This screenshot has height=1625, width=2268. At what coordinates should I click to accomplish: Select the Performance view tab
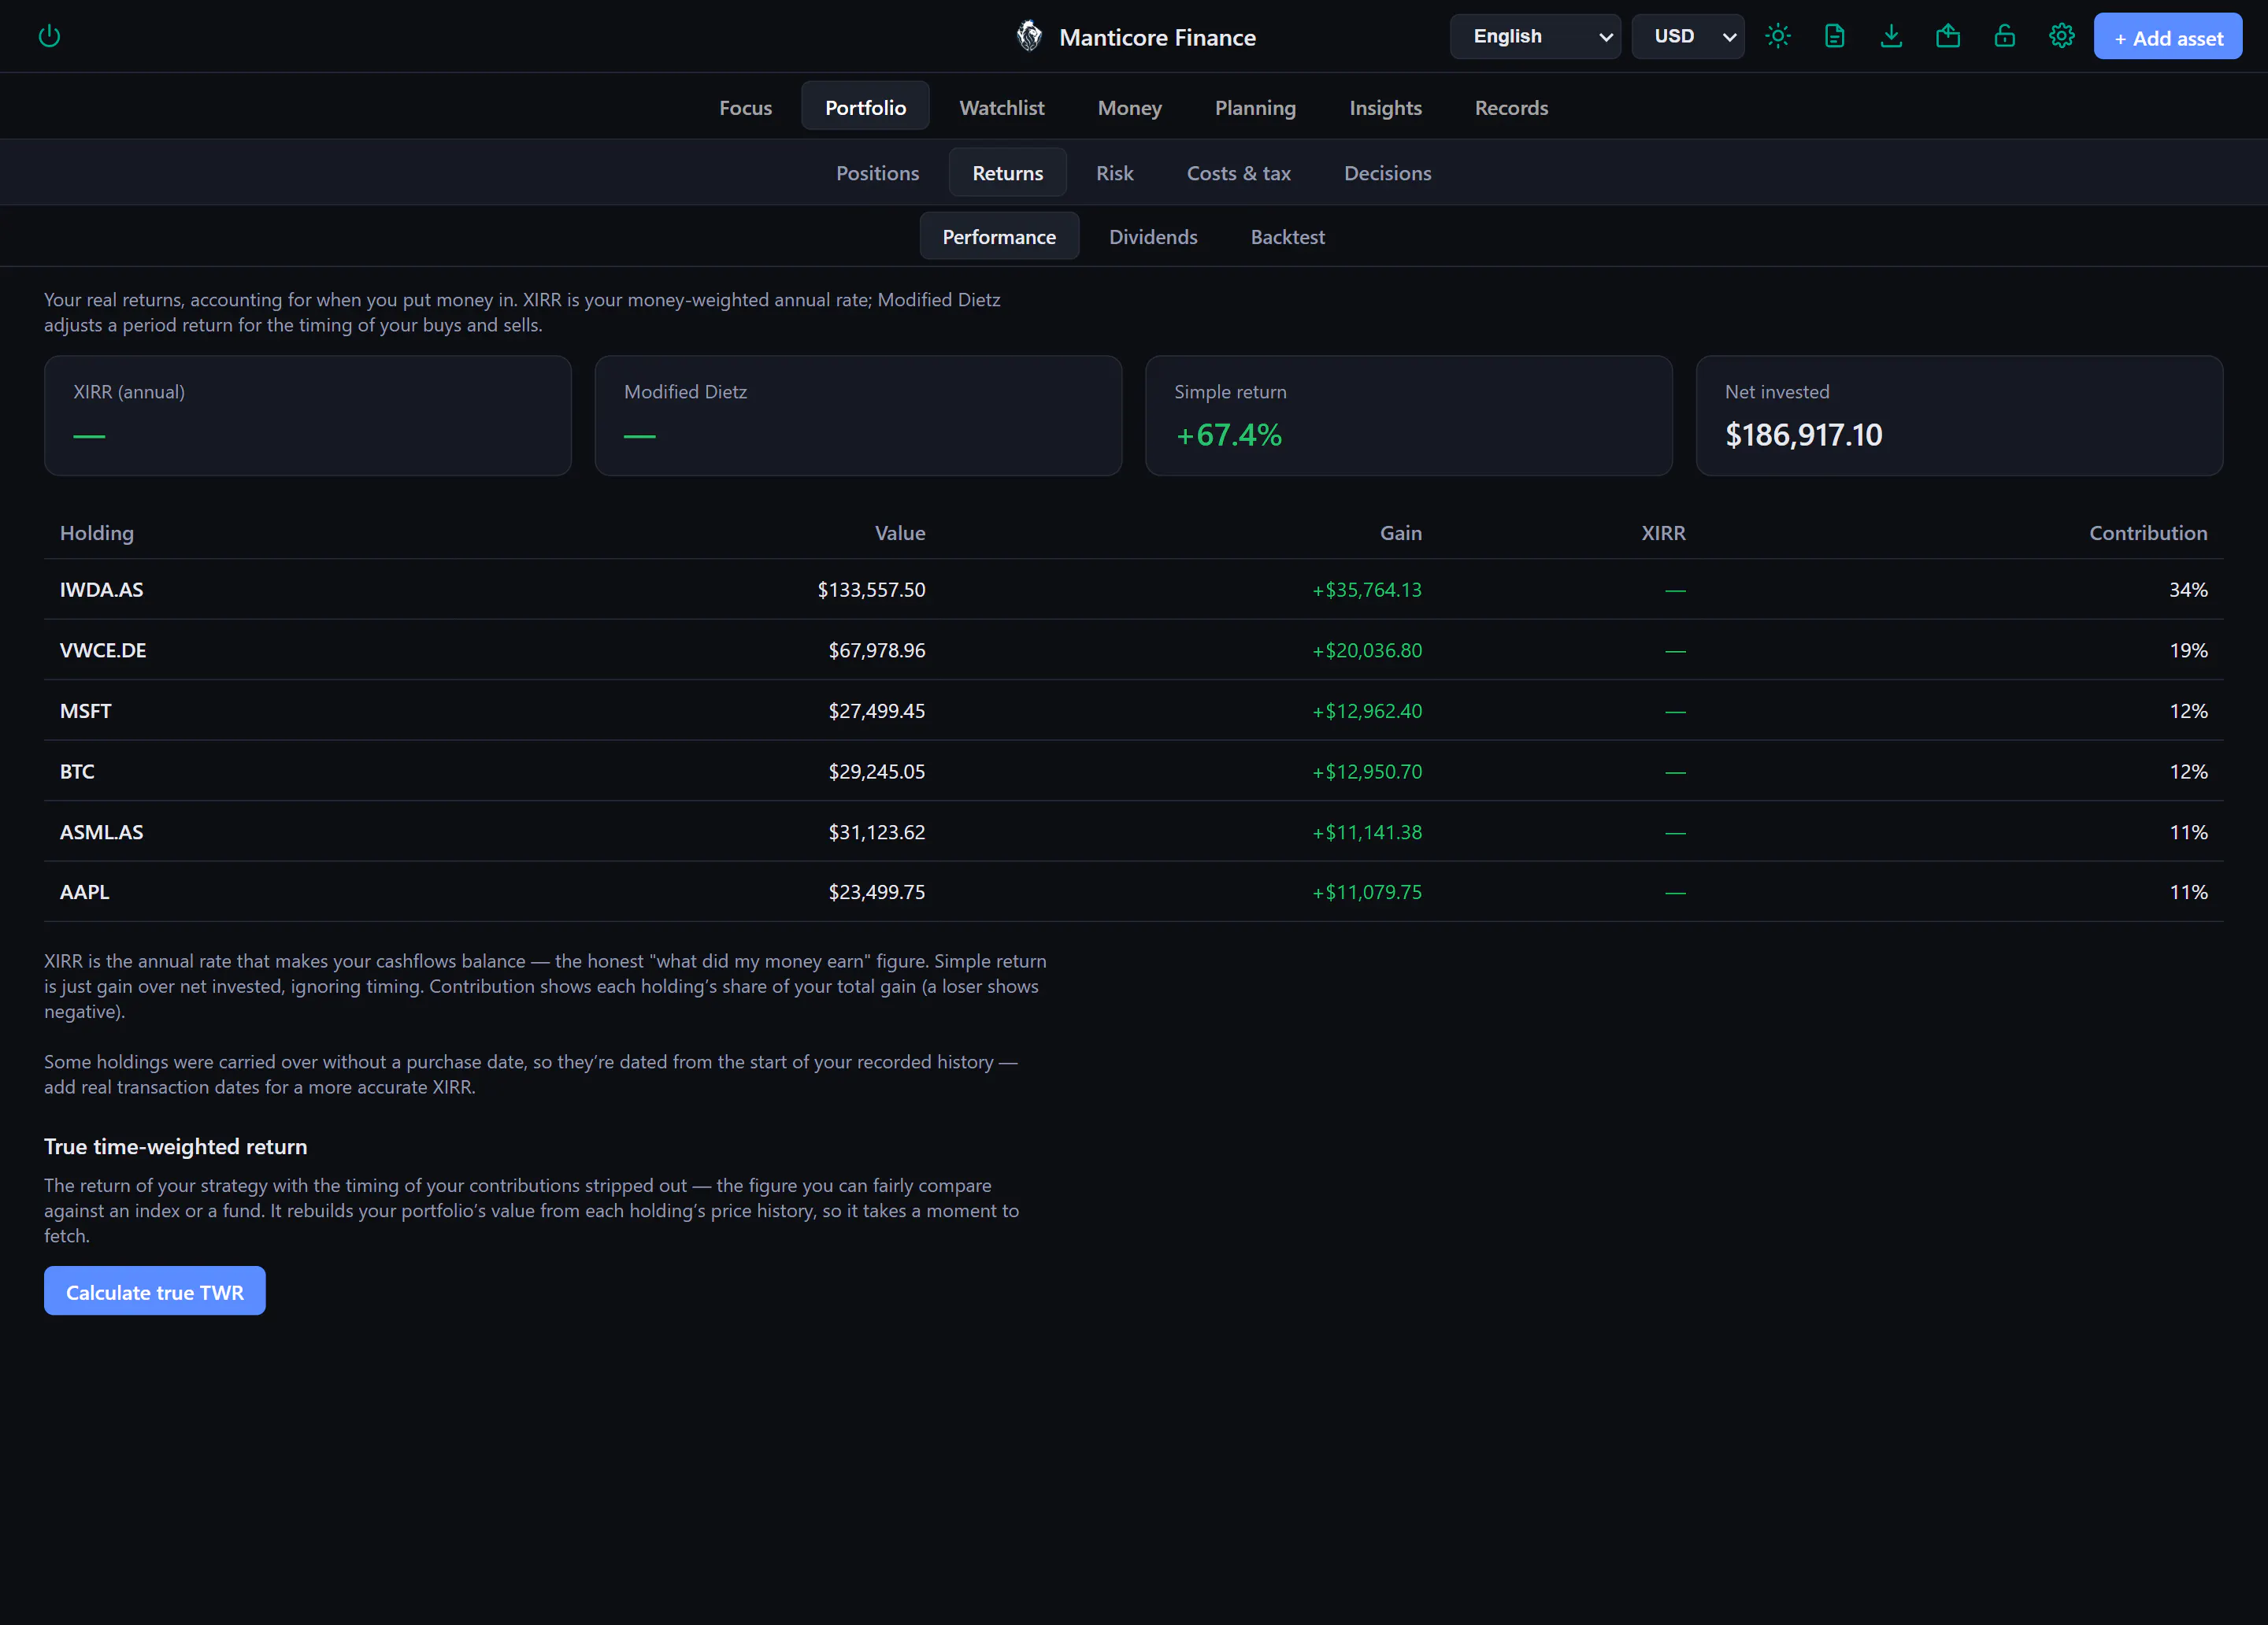[999, 236]
